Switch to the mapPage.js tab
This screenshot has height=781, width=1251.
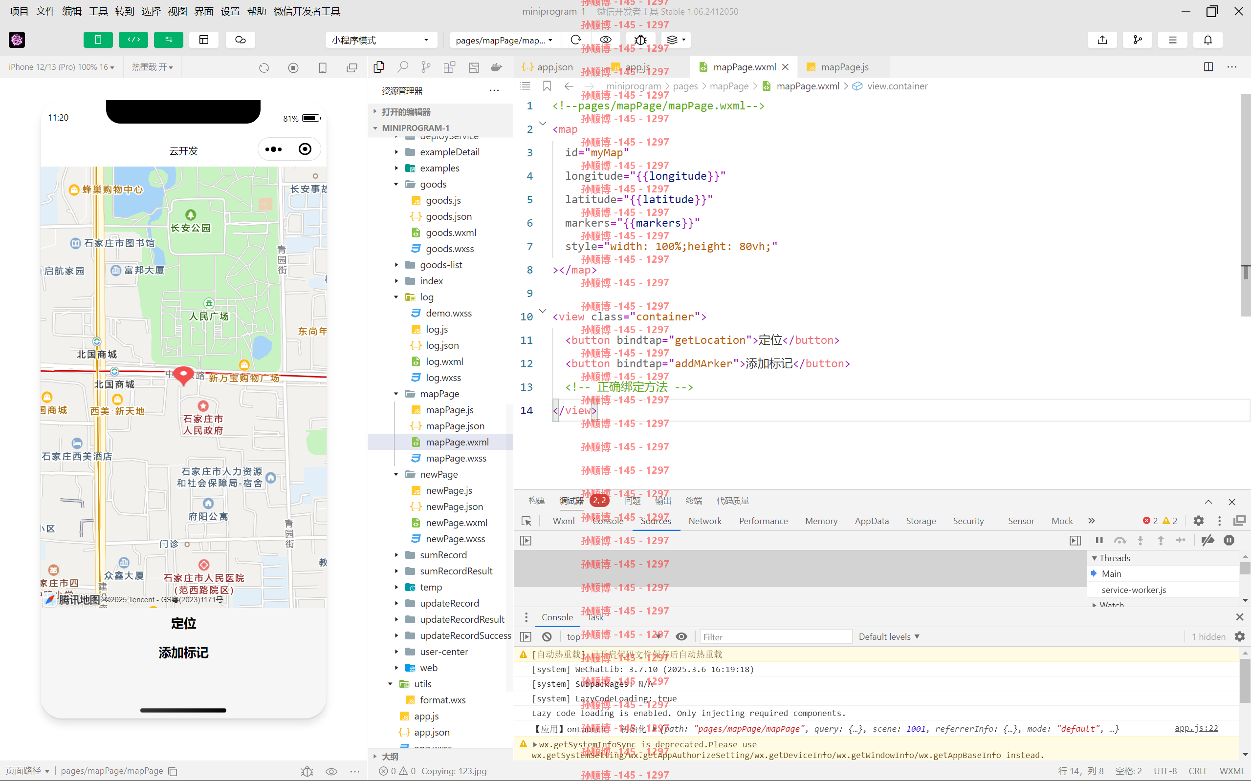pyautogui.click(x=844, y=67)
